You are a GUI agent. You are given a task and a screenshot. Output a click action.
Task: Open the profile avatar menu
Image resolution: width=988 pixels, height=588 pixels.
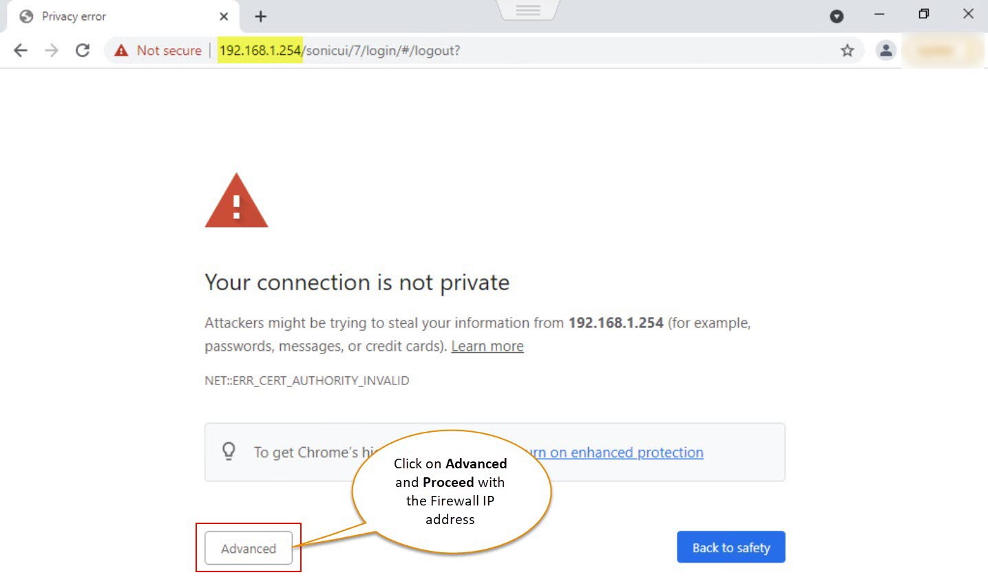pyautogui.click(x=885, y=50)
